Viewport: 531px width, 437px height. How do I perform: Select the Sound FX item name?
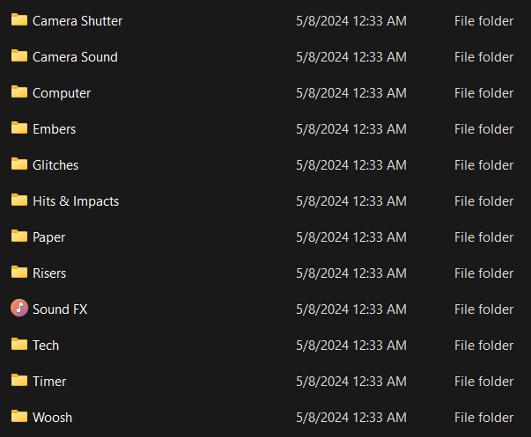pyautogui.click(x=60, y=310)
